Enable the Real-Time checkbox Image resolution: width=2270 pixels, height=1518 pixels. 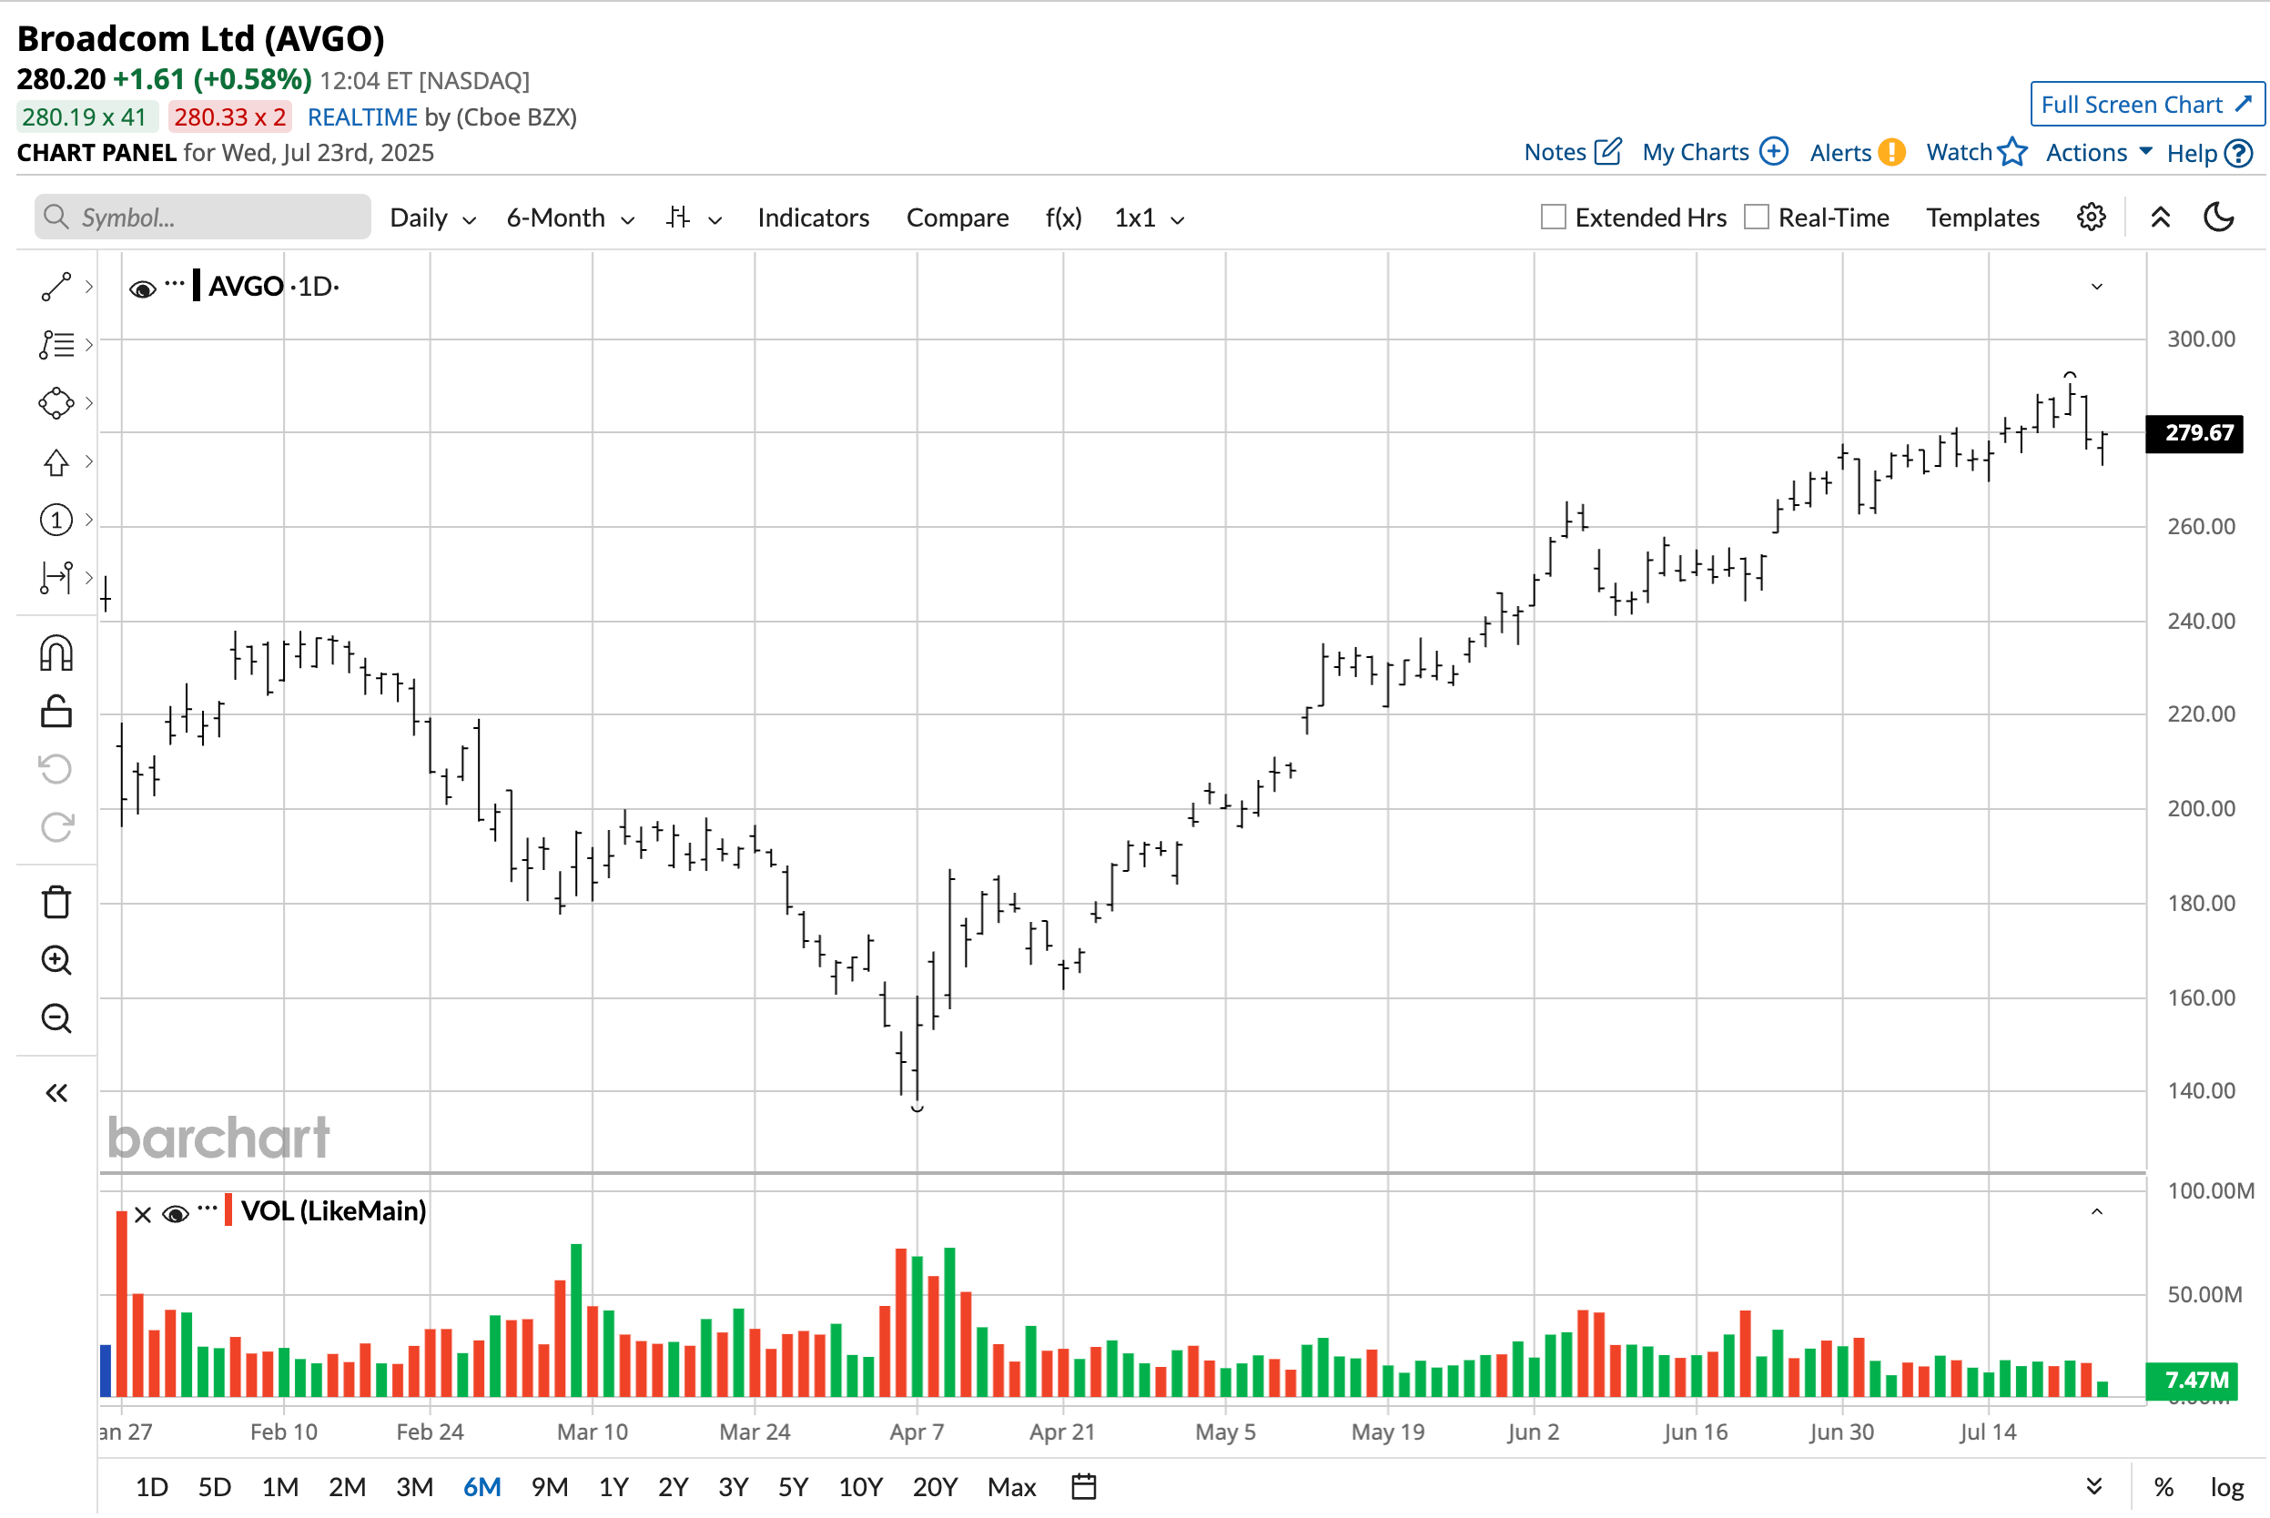point(1756,217)
